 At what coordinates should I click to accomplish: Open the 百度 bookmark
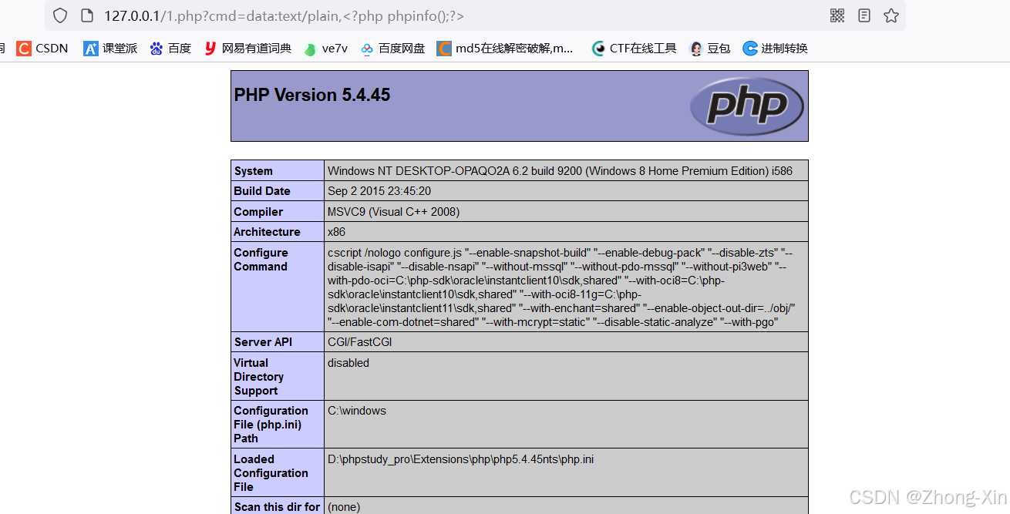(x=170, y=49)
